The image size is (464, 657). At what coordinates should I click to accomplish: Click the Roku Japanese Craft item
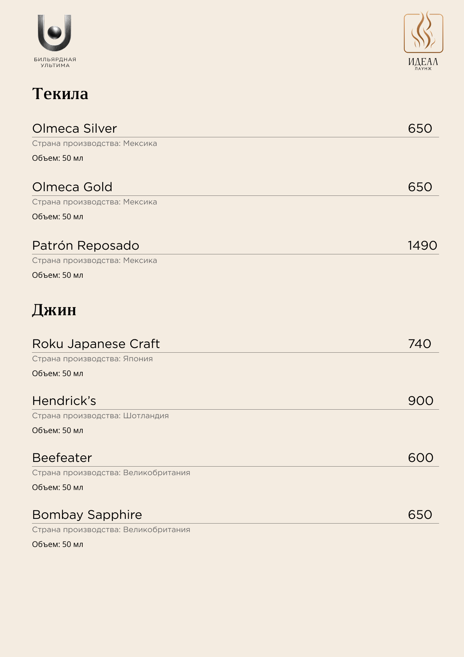click(96, 344)
